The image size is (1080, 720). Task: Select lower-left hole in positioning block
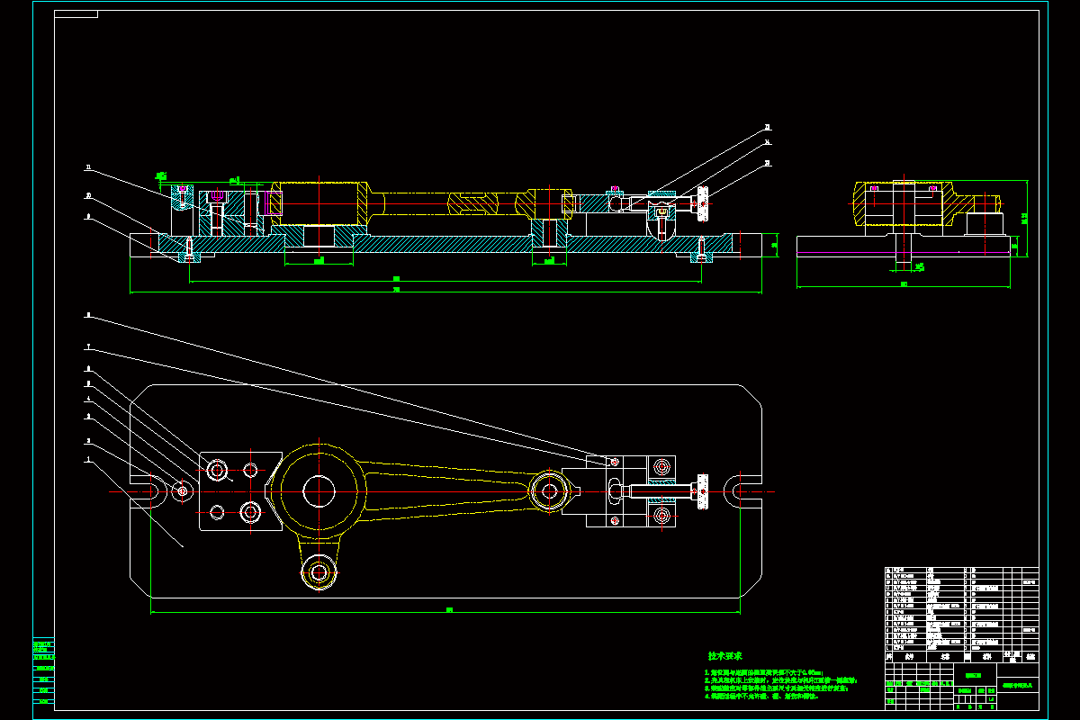[x=217, y=512]
